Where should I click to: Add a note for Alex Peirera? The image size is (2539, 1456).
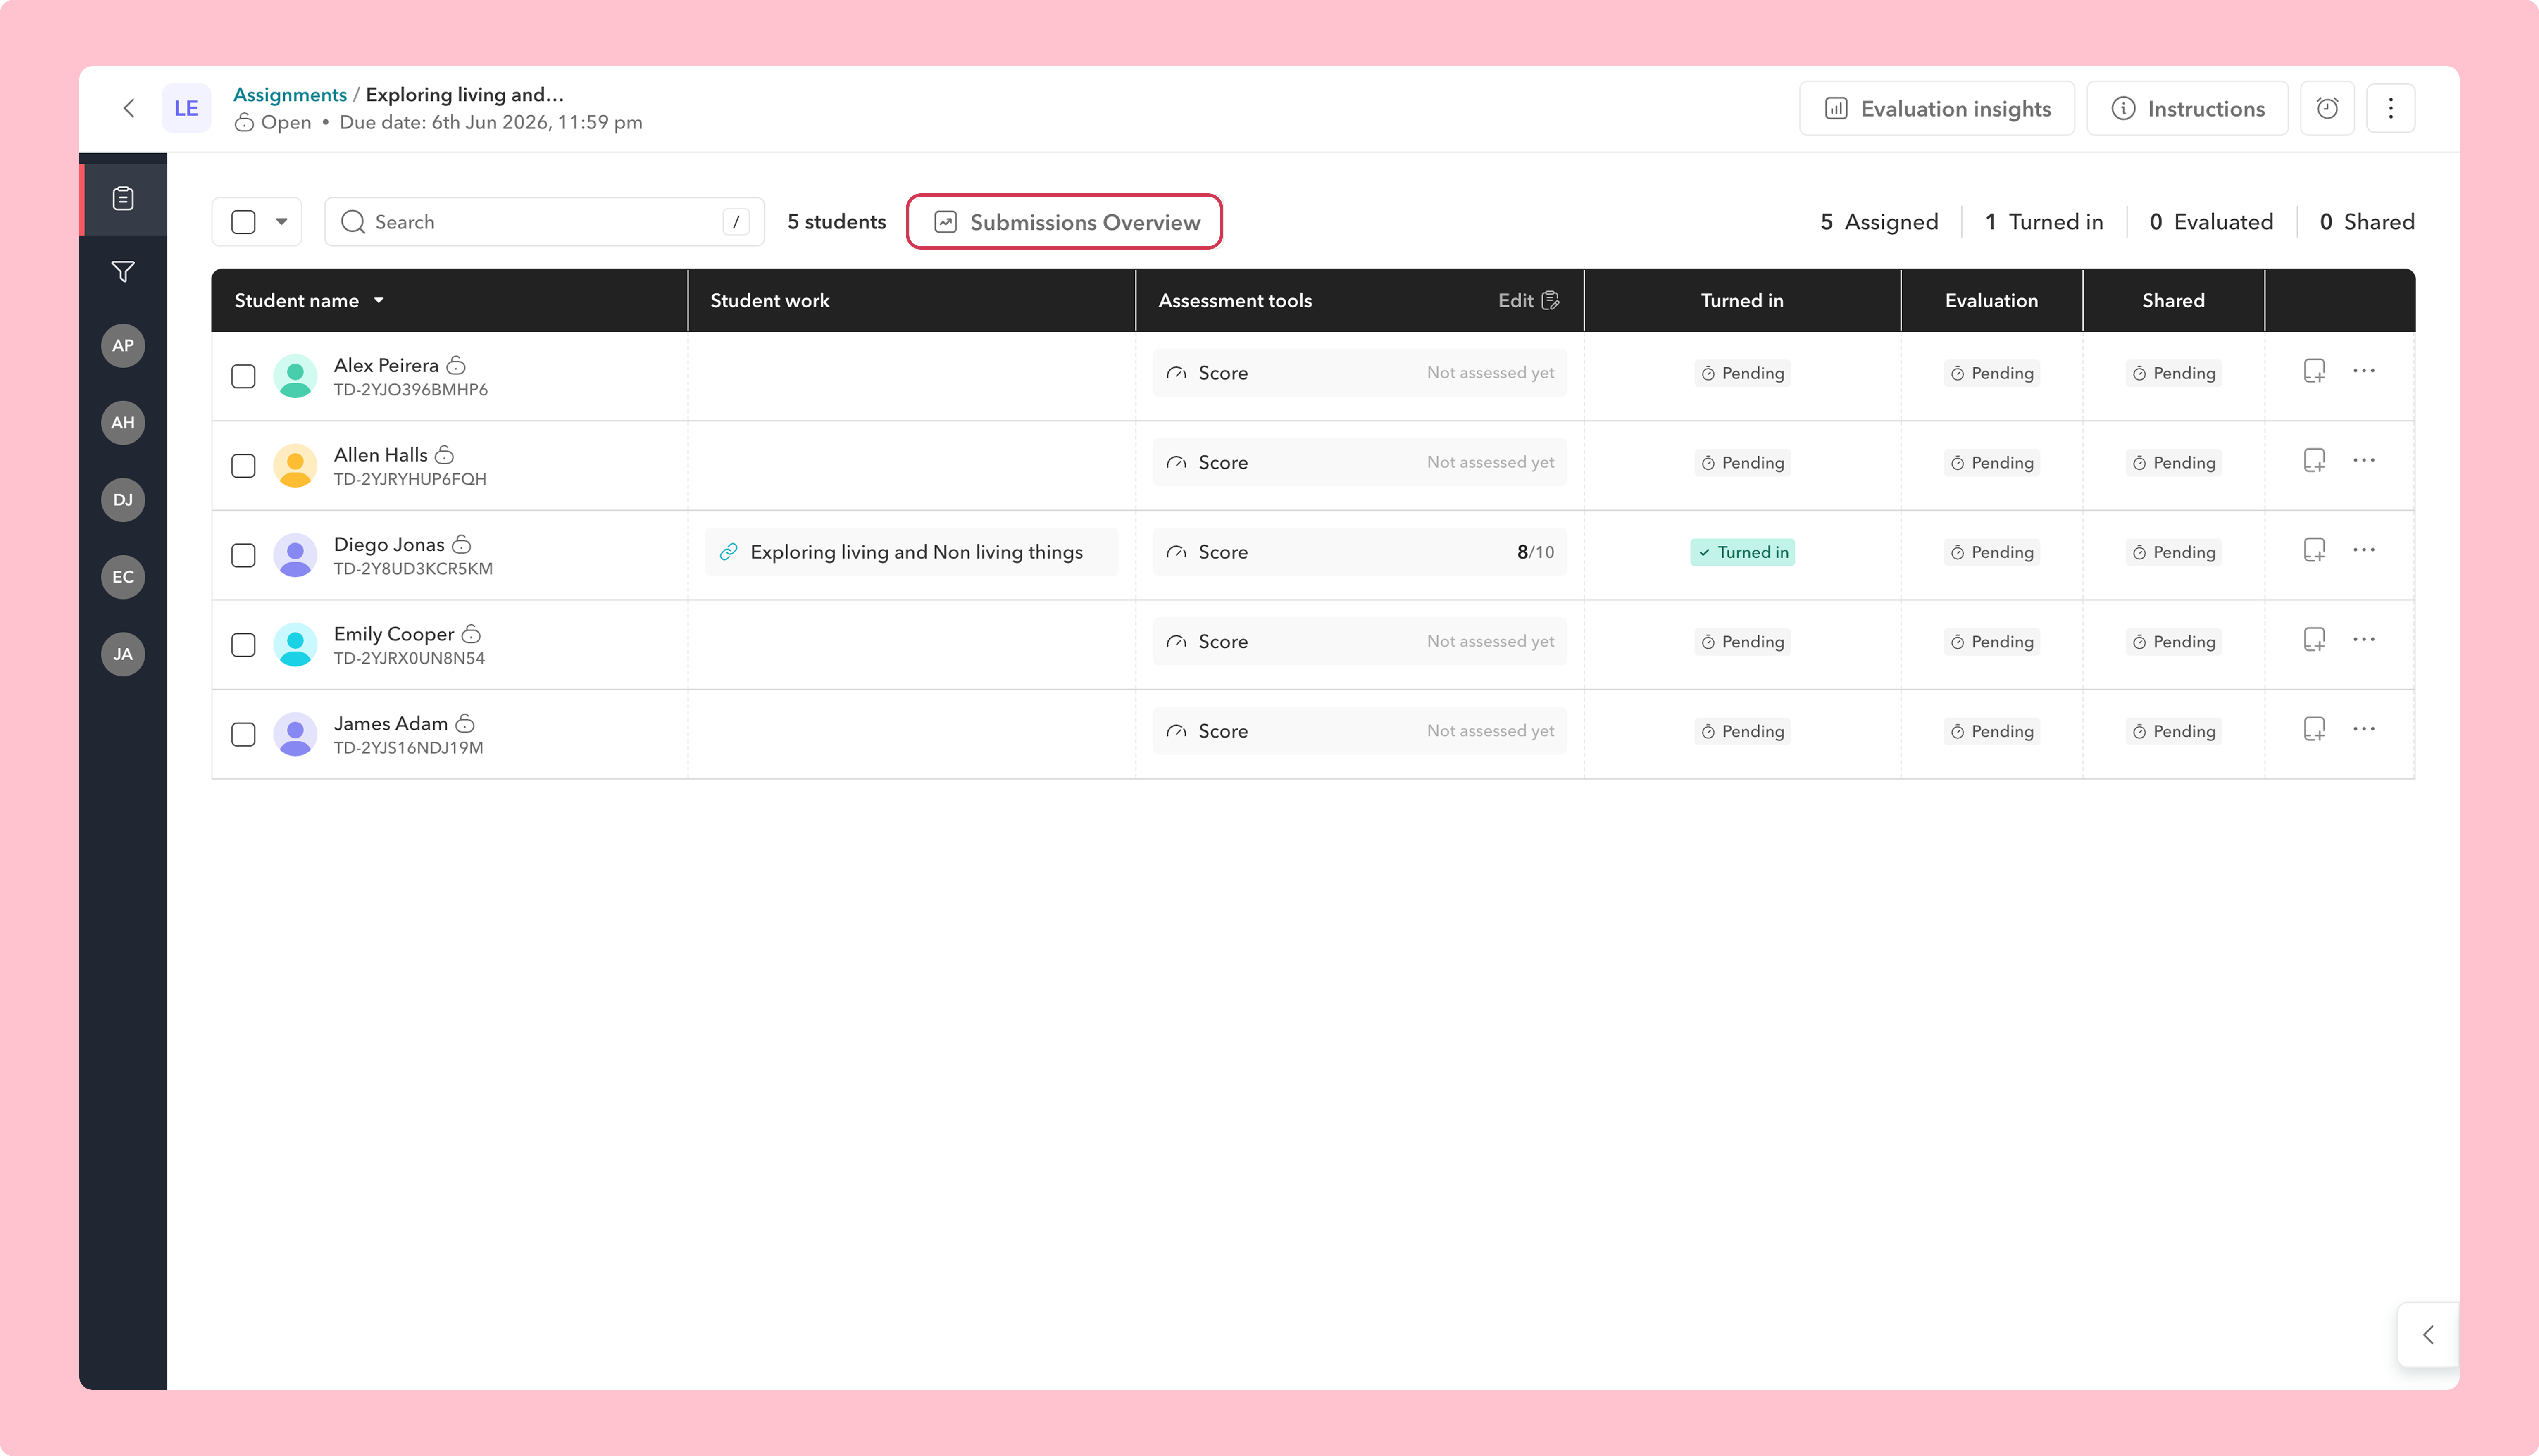[2314, 372]
